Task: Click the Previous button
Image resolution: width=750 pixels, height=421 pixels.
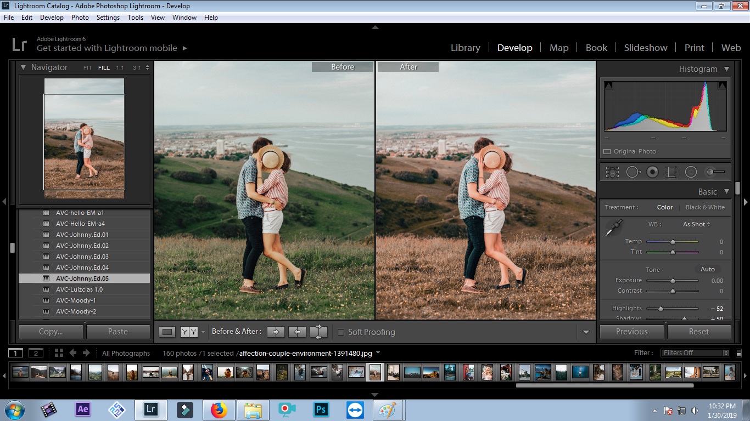Action: pyautogui.click(x=632, y=332)
